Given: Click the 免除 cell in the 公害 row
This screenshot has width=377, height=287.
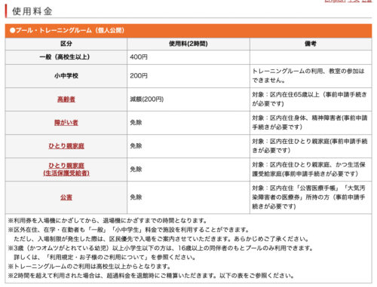Looking at the screenshot, I should coord(136,197).
